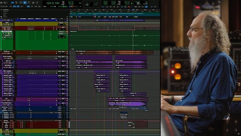The height and width of the screenshot is (136, 241).
Task: Click the Outro marker in Markers ruler
Action: [136, 17]
